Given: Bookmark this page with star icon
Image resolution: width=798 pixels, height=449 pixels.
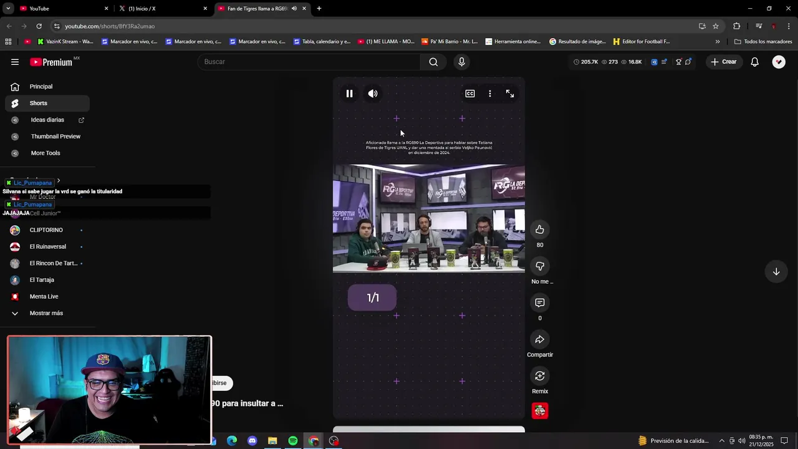Looking at the screenshot, I should click(x=716, y=26).
